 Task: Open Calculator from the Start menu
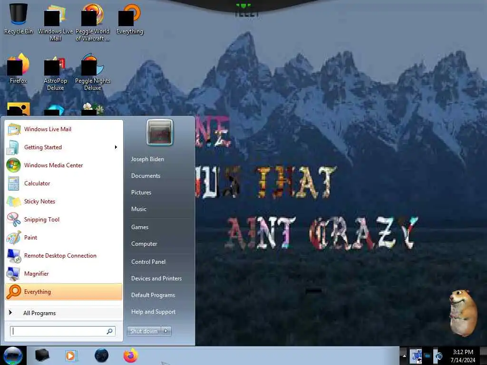pos(64,183)
